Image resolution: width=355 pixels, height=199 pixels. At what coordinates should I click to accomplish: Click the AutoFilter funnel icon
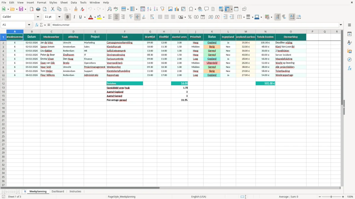pos(162,9)
